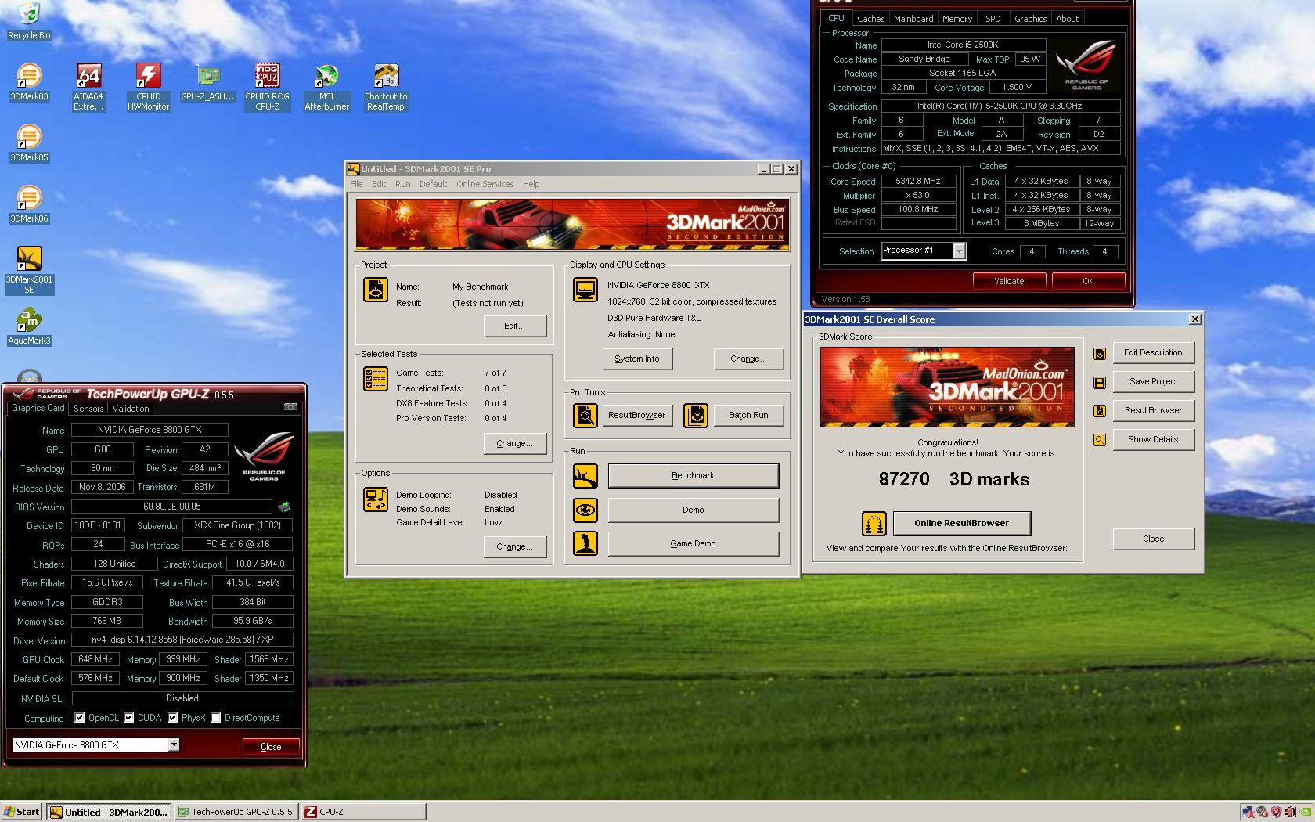
Task: Click the GPU-Z Name field showing GeForce 8800 GTX
Action: 150,430
